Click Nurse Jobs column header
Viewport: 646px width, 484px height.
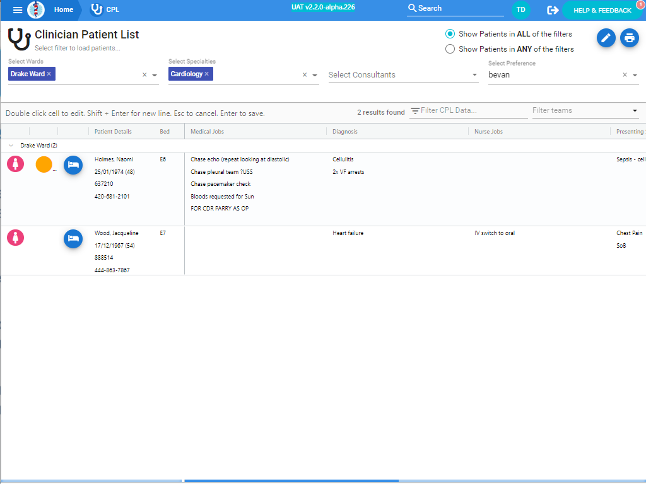click(x=488, y=132)
